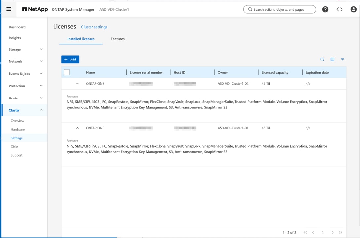Screen dimensions: 360x238
Task: Open Cluster Hardware page
Action: [18, 129]
